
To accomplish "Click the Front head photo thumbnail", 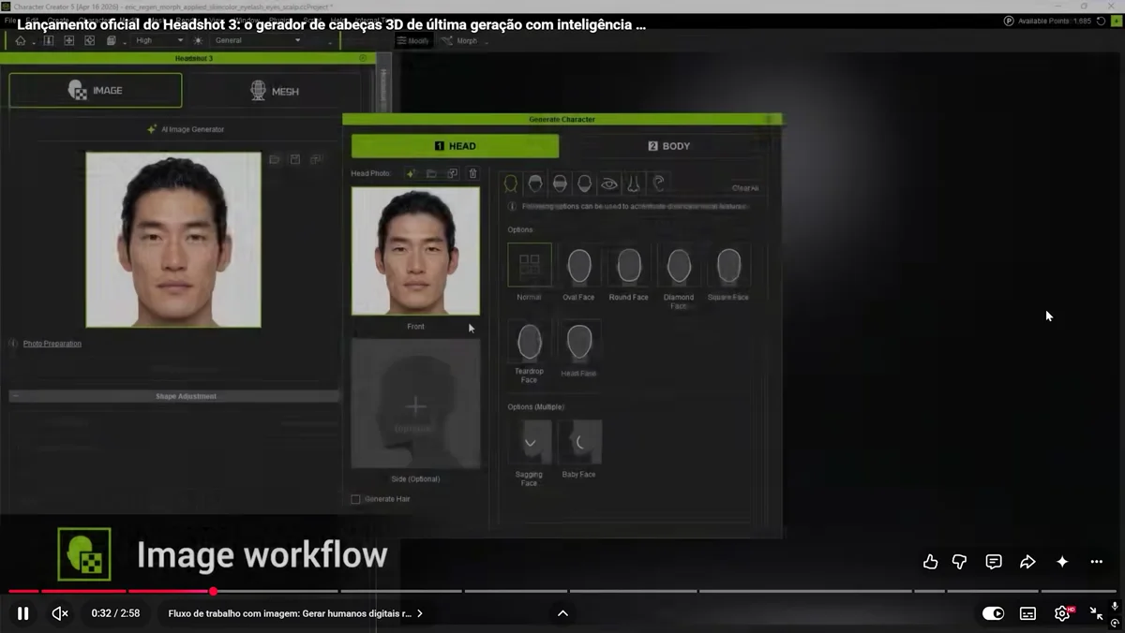I will [x=415, y=251].
